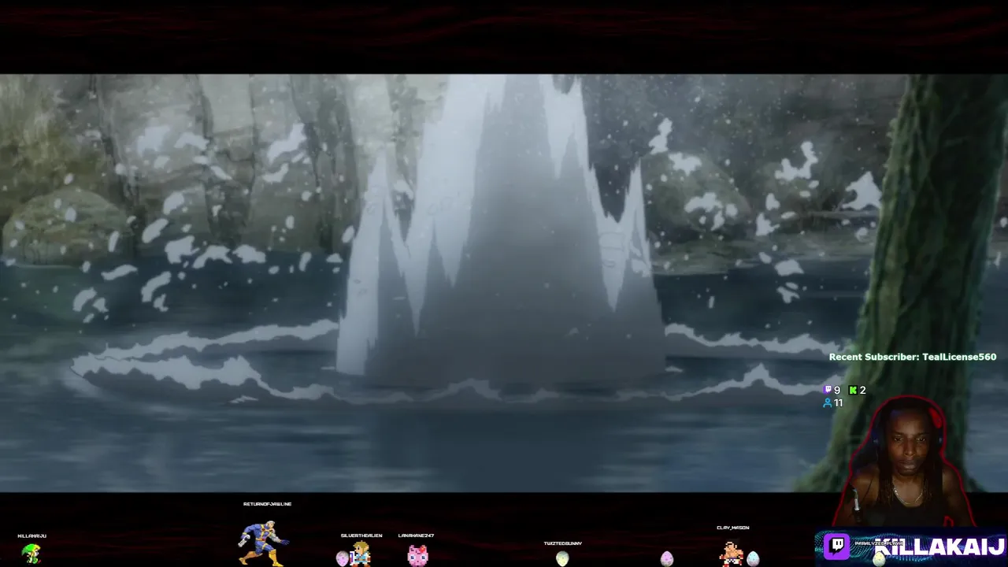1008x567 pixels.
Task: Click the swordsman avatar under SILVERTHEALIEN
Action: (361, 554)
